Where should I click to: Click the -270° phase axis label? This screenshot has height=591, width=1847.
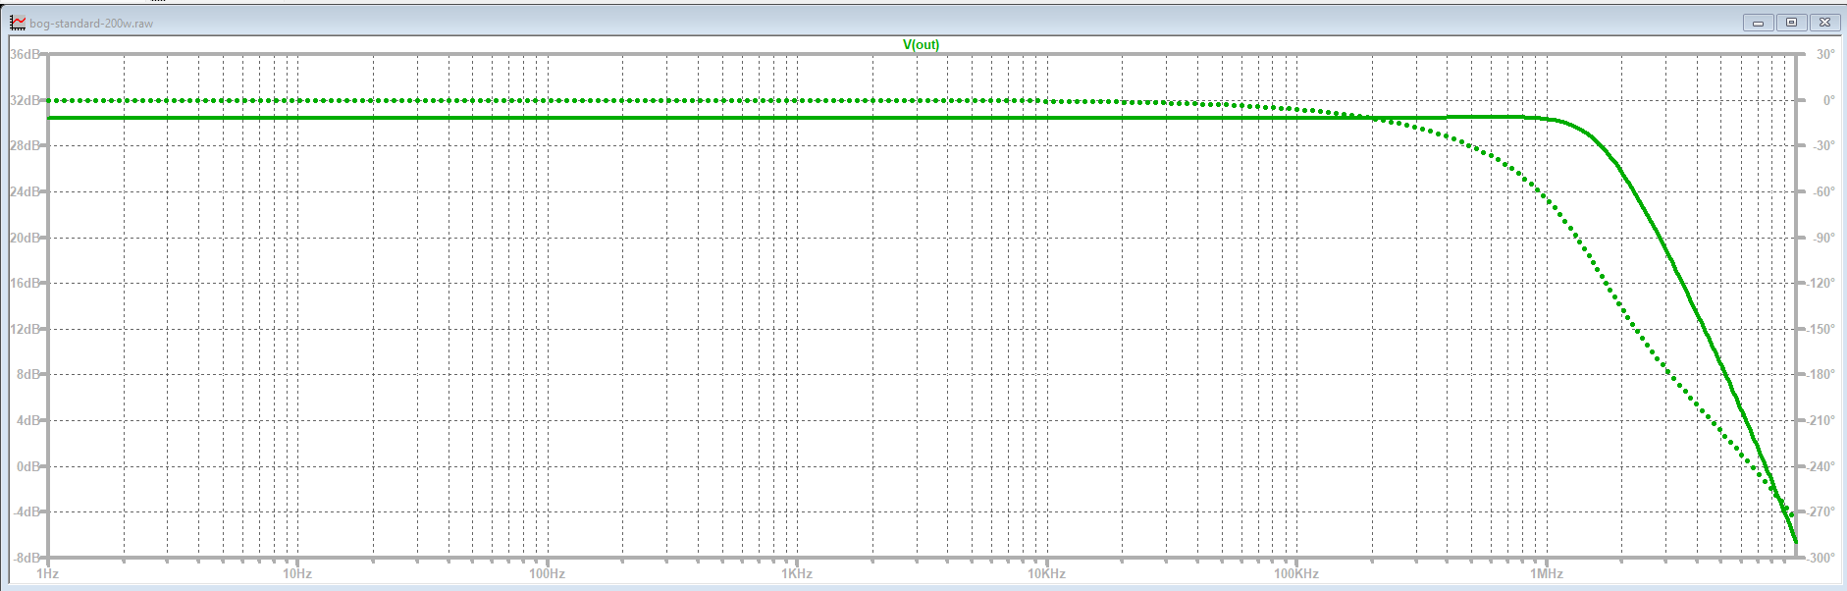[1821, 511]
